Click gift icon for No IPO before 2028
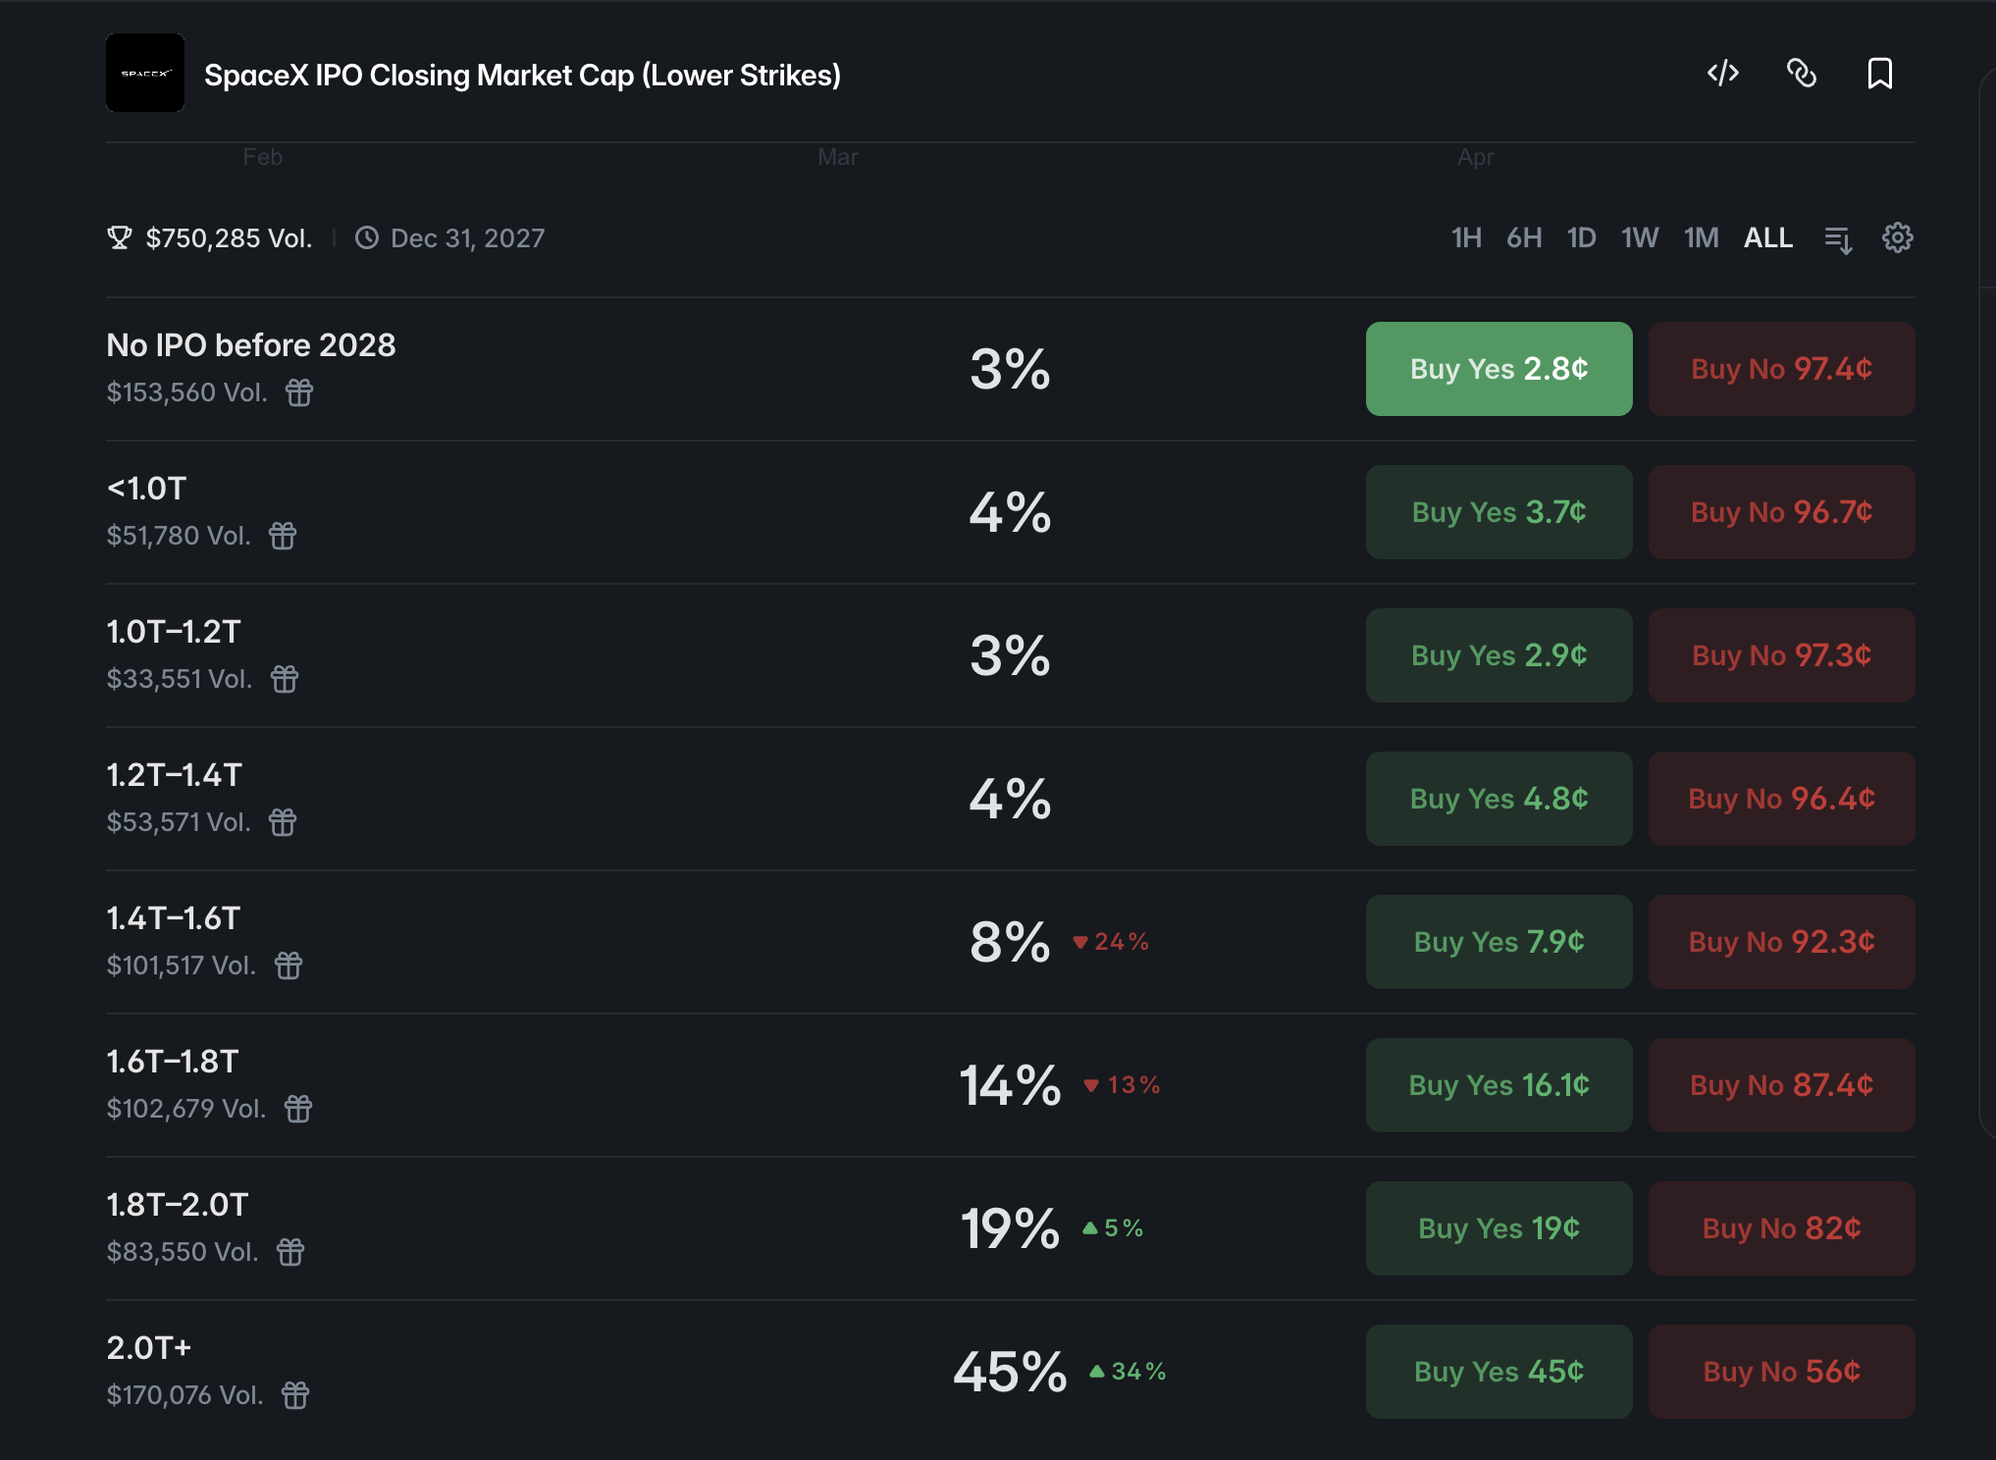 (x=299, y=392)
